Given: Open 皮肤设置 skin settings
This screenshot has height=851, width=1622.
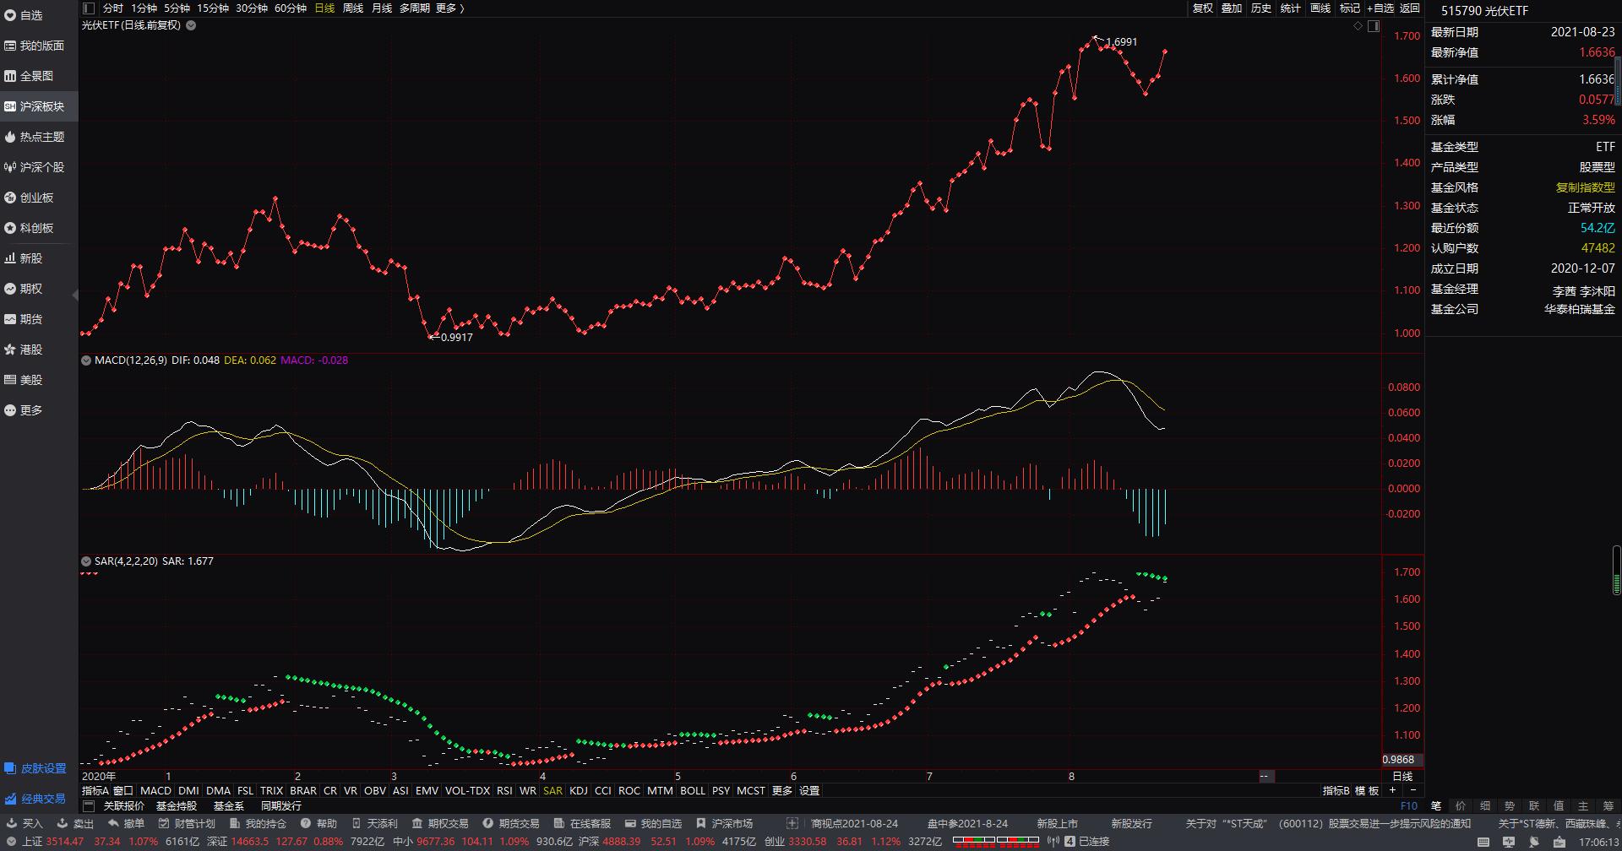Looking at the screenshot, I should pos(35,768).
